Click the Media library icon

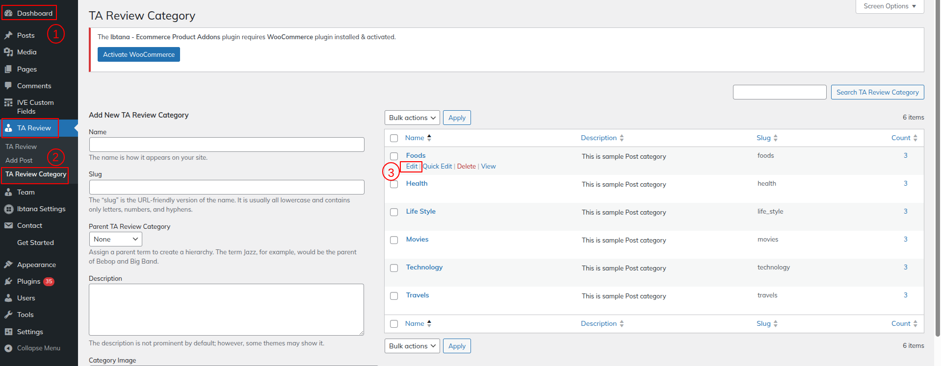8,52
